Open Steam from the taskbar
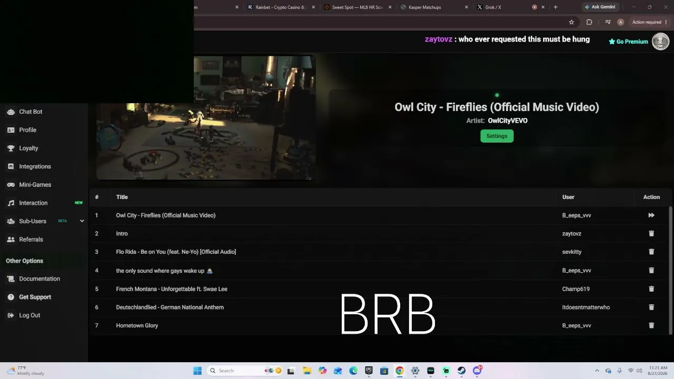Image resolution: width=674 pixels, height=379 pixels. click(461, 371)
